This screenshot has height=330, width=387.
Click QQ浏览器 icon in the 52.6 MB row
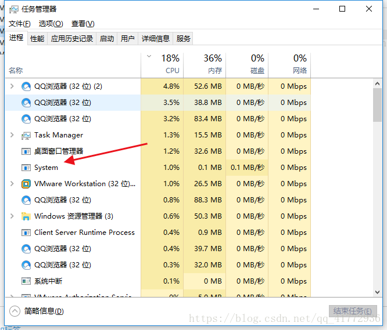pos(26,86)
